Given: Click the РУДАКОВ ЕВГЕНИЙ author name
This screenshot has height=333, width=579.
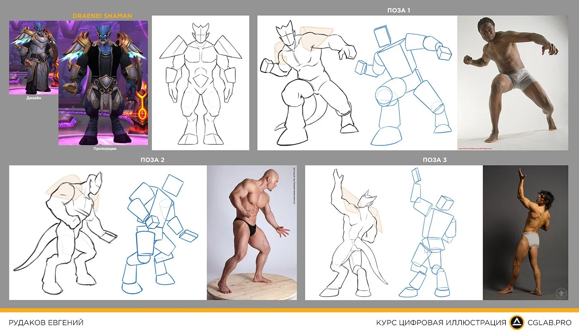Looking at the screenshot, I should [46, 323].
